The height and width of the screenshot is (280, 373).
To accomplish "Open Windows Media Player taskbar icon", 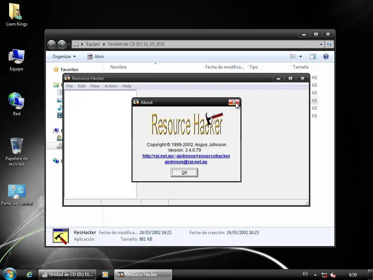I will (105, 275).
